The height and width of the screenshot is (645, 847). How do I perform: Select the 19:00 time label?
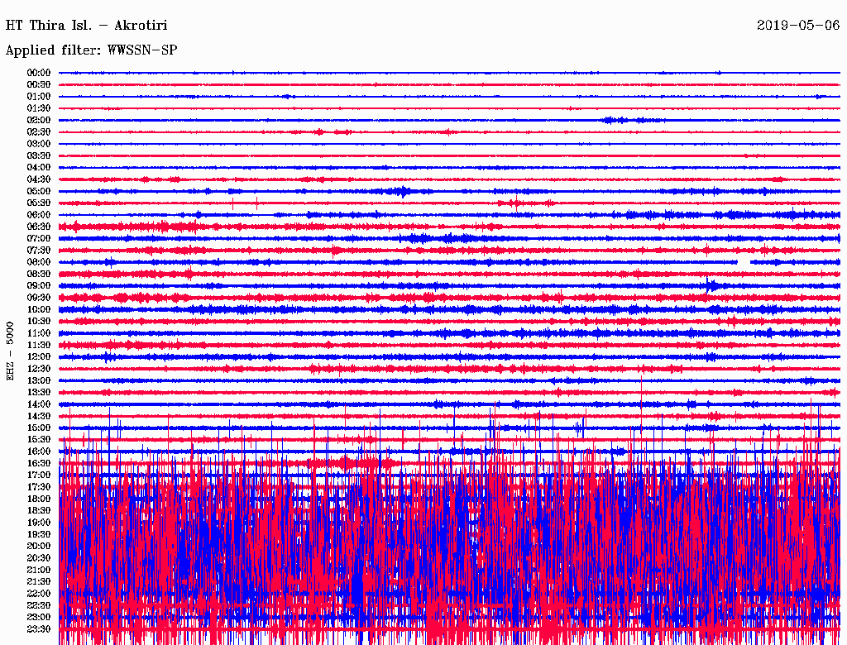[x=39, y=523]
